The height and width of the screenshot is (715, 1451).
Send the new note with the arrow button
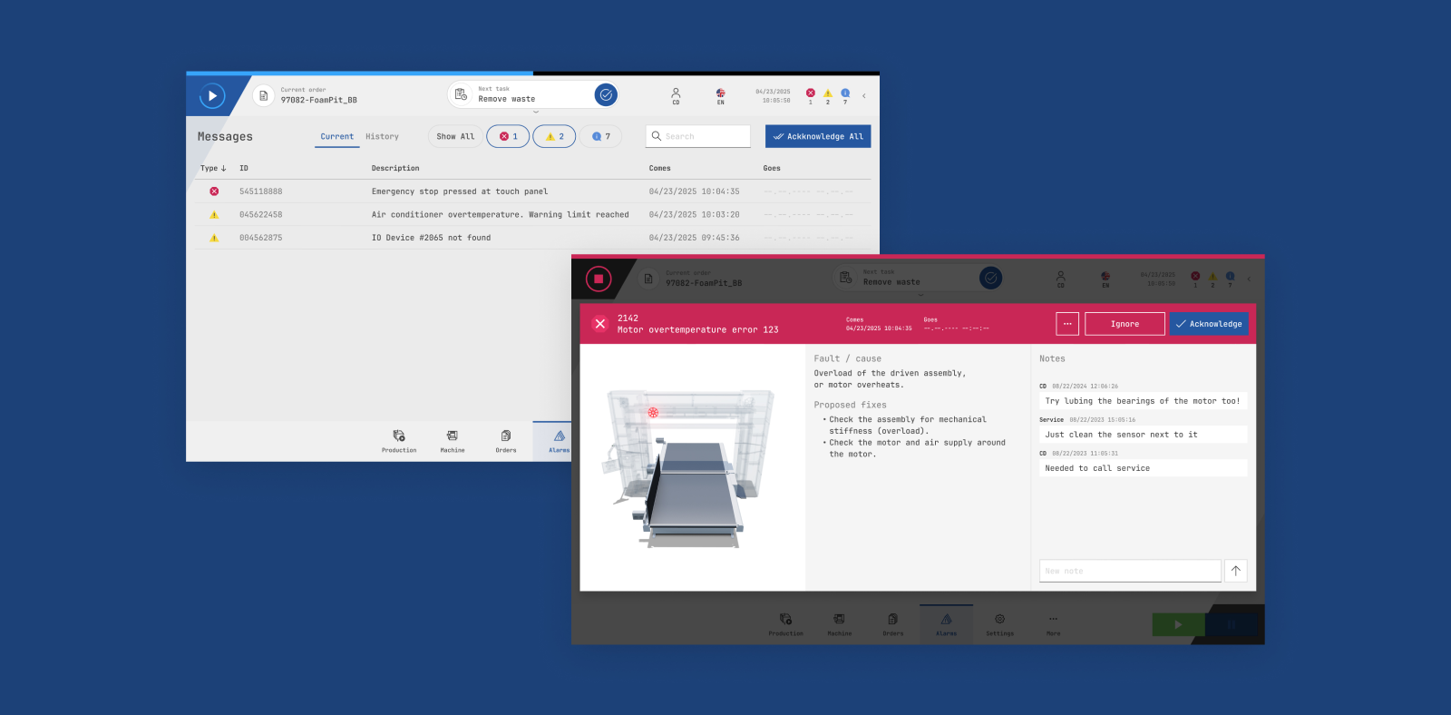1236,571
